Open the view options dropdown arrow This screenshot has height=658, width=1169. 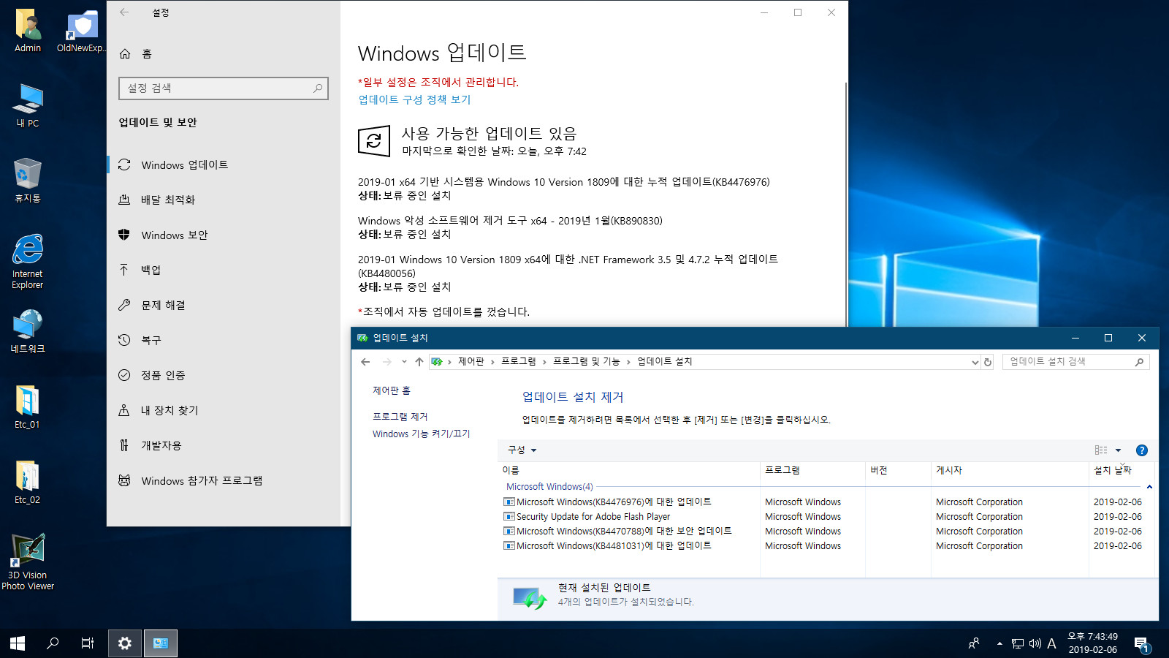[x=1118, y=450]
